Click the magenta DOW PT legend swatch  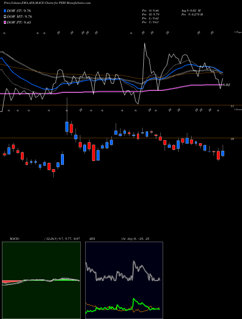pos(5,22)
